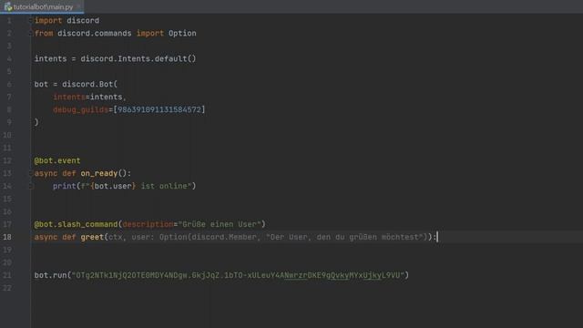The width and height of the screenshot is (583, 328).
Task: Click line number 21 in the gutter
Action: click(x=7, y=275)
